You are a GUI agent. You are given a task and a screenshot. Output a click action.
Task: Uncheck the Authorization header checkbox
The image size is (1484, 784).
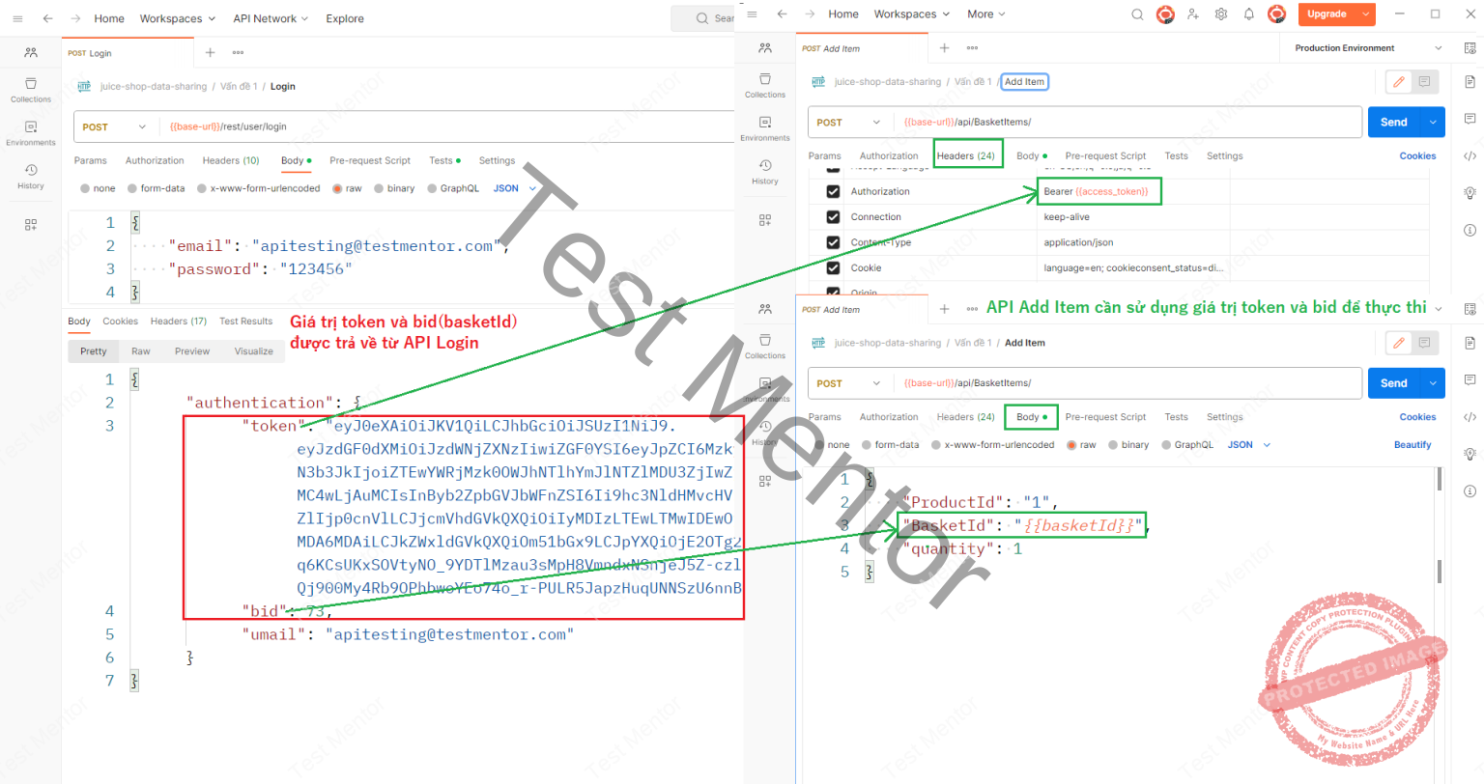tap(833, 191)
